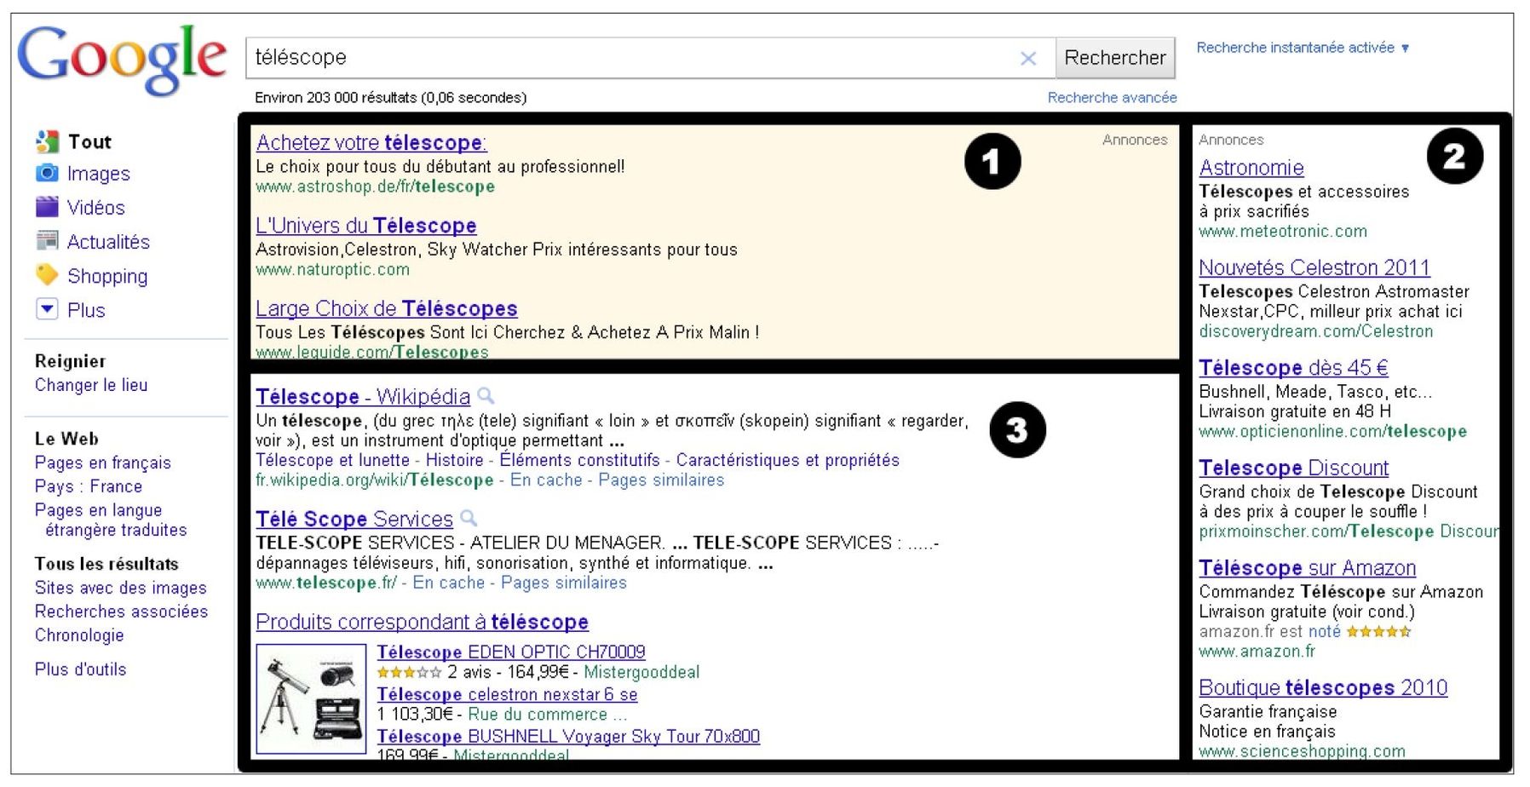Click in the téléscope search field
The image size is (1530, 787).
click(x=630, y=58)
